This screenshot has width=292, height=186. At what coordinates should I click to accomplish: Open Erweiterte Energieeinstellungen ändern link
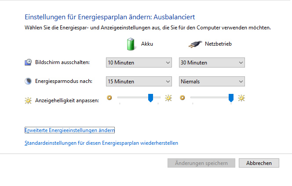click(69, 130)
